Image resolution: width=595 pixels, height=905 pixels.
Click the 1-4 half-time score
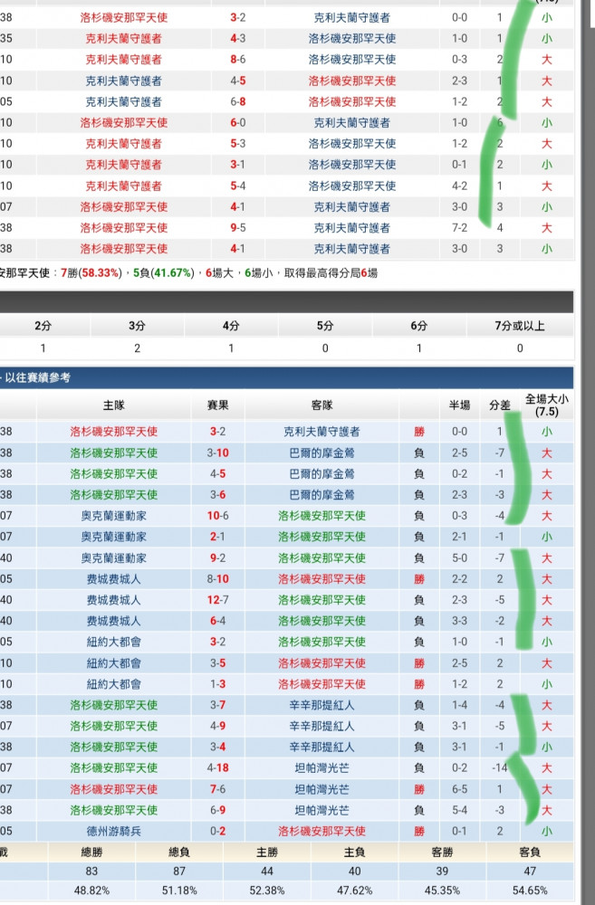click(x=460, y=705)
